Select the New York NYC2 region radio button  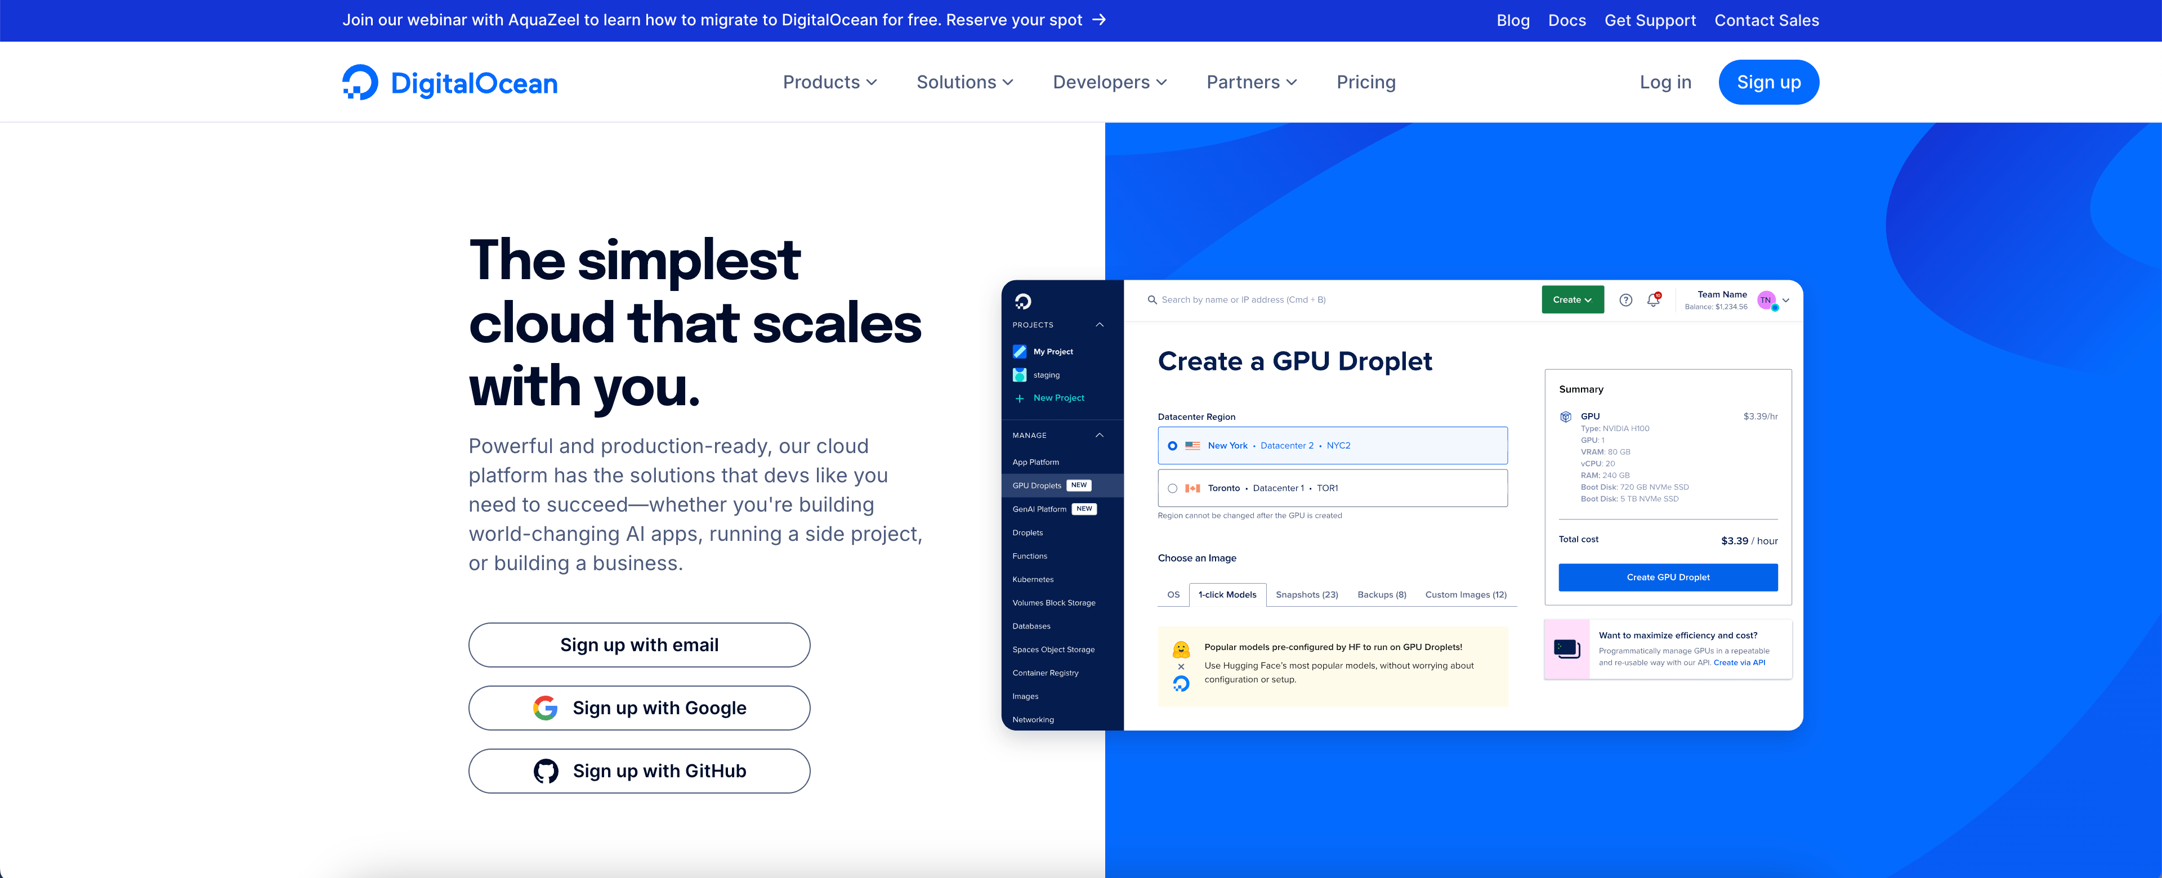[x=1172, y=446]
